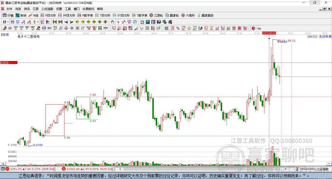Click the blue infinity loop icon
The width and height of the screenshot is (332, 179).
[259, 28]
